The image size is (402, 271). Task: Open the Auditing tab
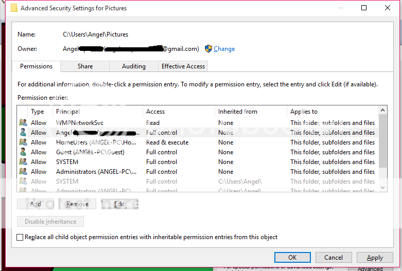click(x=133, y=66)
